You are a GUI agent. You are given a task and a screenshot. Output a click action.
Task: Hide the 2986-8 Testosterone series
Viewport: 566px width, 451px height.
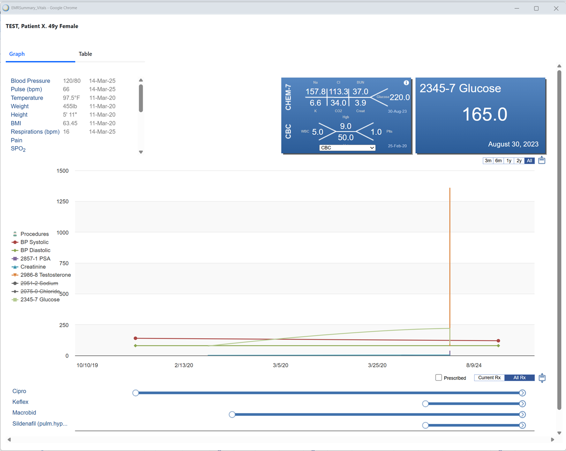tap(46, 275)
